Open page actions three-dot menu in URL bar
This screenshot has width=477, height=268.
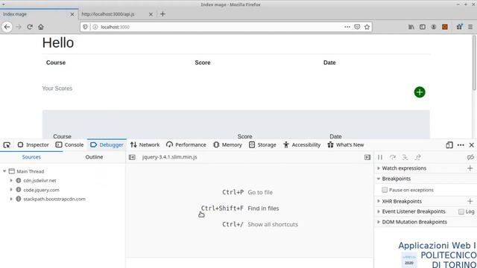(347, 27)
